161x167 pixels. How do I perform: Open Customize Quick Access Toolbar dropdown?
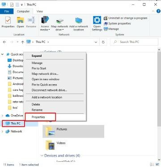pos(22,5)
